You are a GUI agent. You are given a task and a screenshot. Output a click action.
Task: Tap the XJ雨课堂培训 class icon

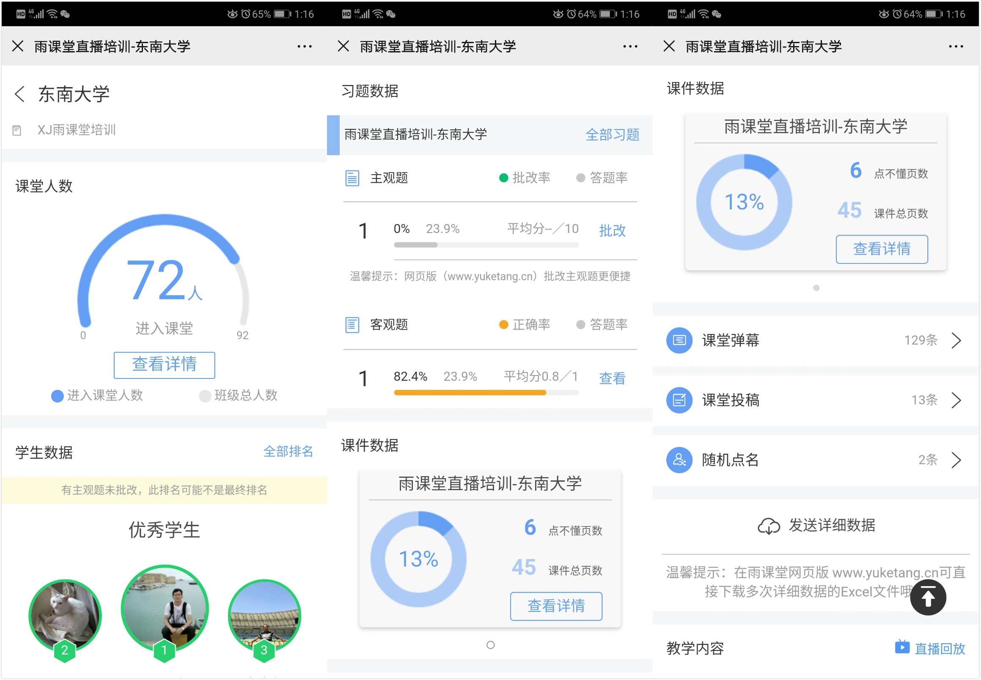16,130
